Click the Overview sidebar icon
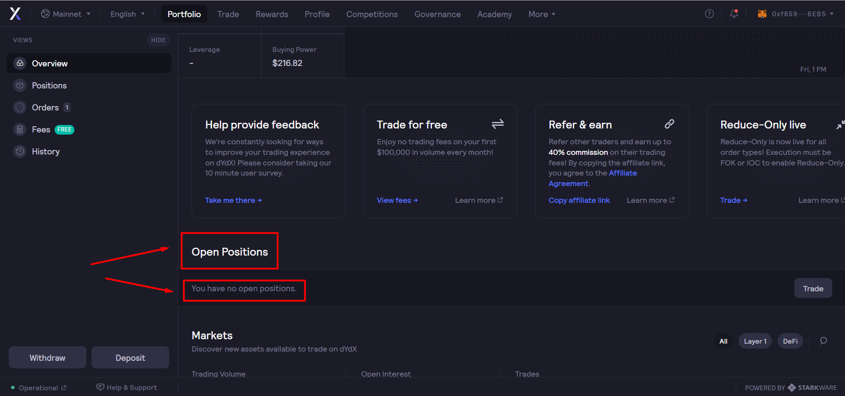 [20, 63]
